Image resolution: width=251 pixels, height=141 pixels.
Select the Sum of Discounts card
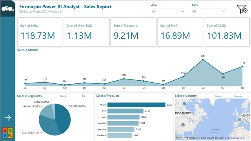coord(133,32)
